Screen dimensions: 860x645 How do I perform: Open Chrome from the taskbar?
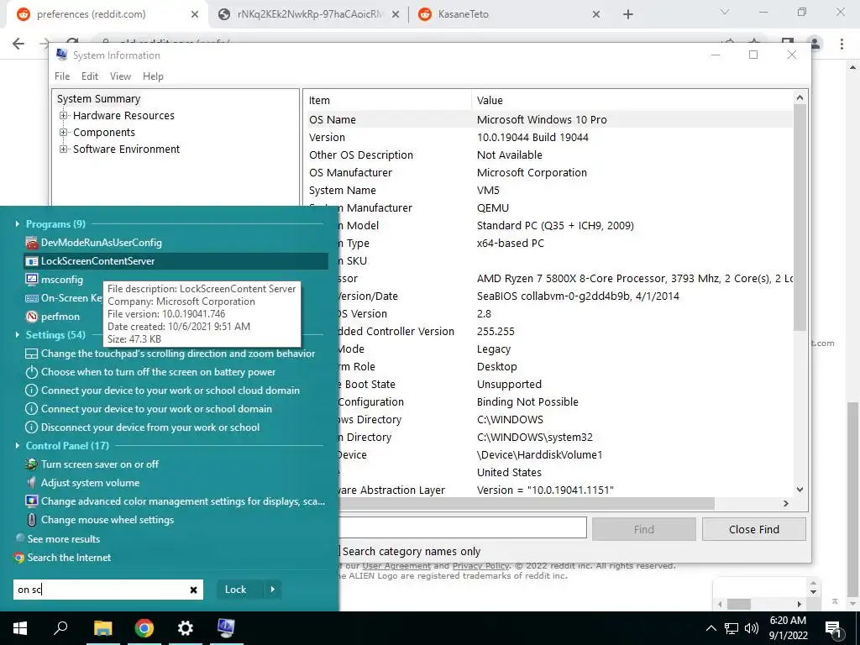pos(144,628)
